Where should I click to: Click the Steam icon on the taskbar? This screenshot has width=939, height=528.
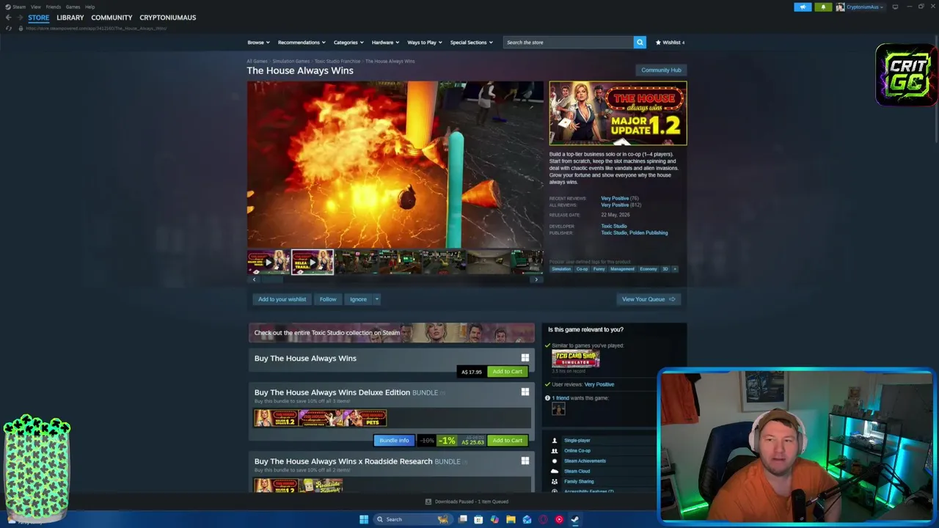point(575,519)
